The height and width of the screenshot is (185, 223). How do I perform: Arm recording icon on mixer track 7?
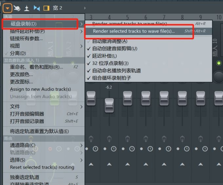click(164, 139)
